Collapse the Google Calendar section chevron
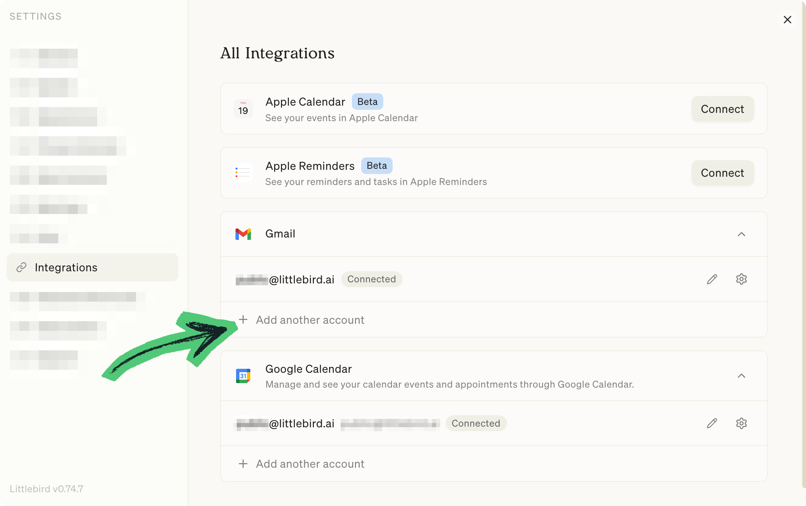Screen dimensions: 806x506 pyautogui.click(x=741, y=376)
